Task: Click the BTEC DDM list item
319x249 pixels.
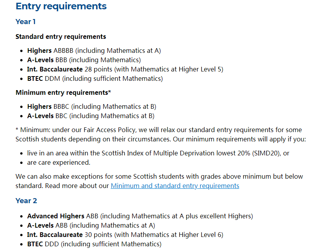Action: pos(95,78)
